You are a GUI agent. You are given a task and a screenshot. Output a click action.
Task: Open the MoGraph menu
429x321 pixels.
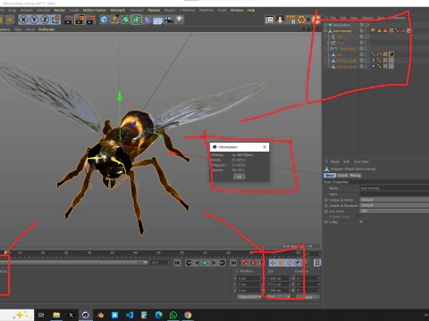tap(118, 10)
